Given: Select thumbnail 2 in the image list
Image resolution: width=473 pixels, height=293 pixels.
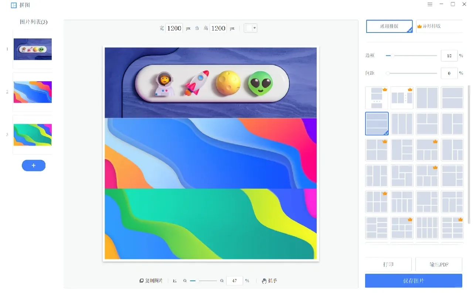Looking at the screenshot, I should pyautogui.click(x=33, y=91).
